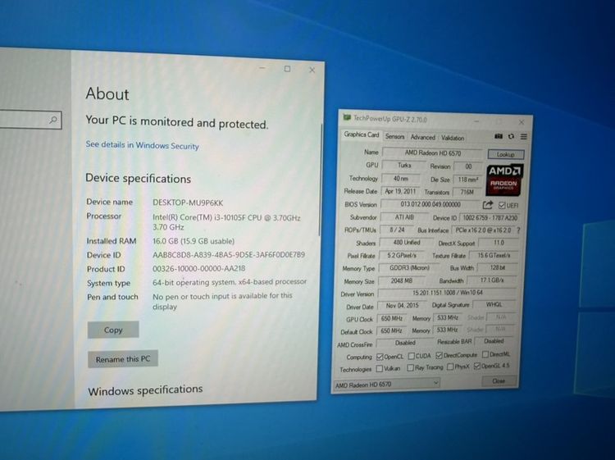Toggle the OpenGL 4.5 checkbox
The image size is (615, 460).
477,366
